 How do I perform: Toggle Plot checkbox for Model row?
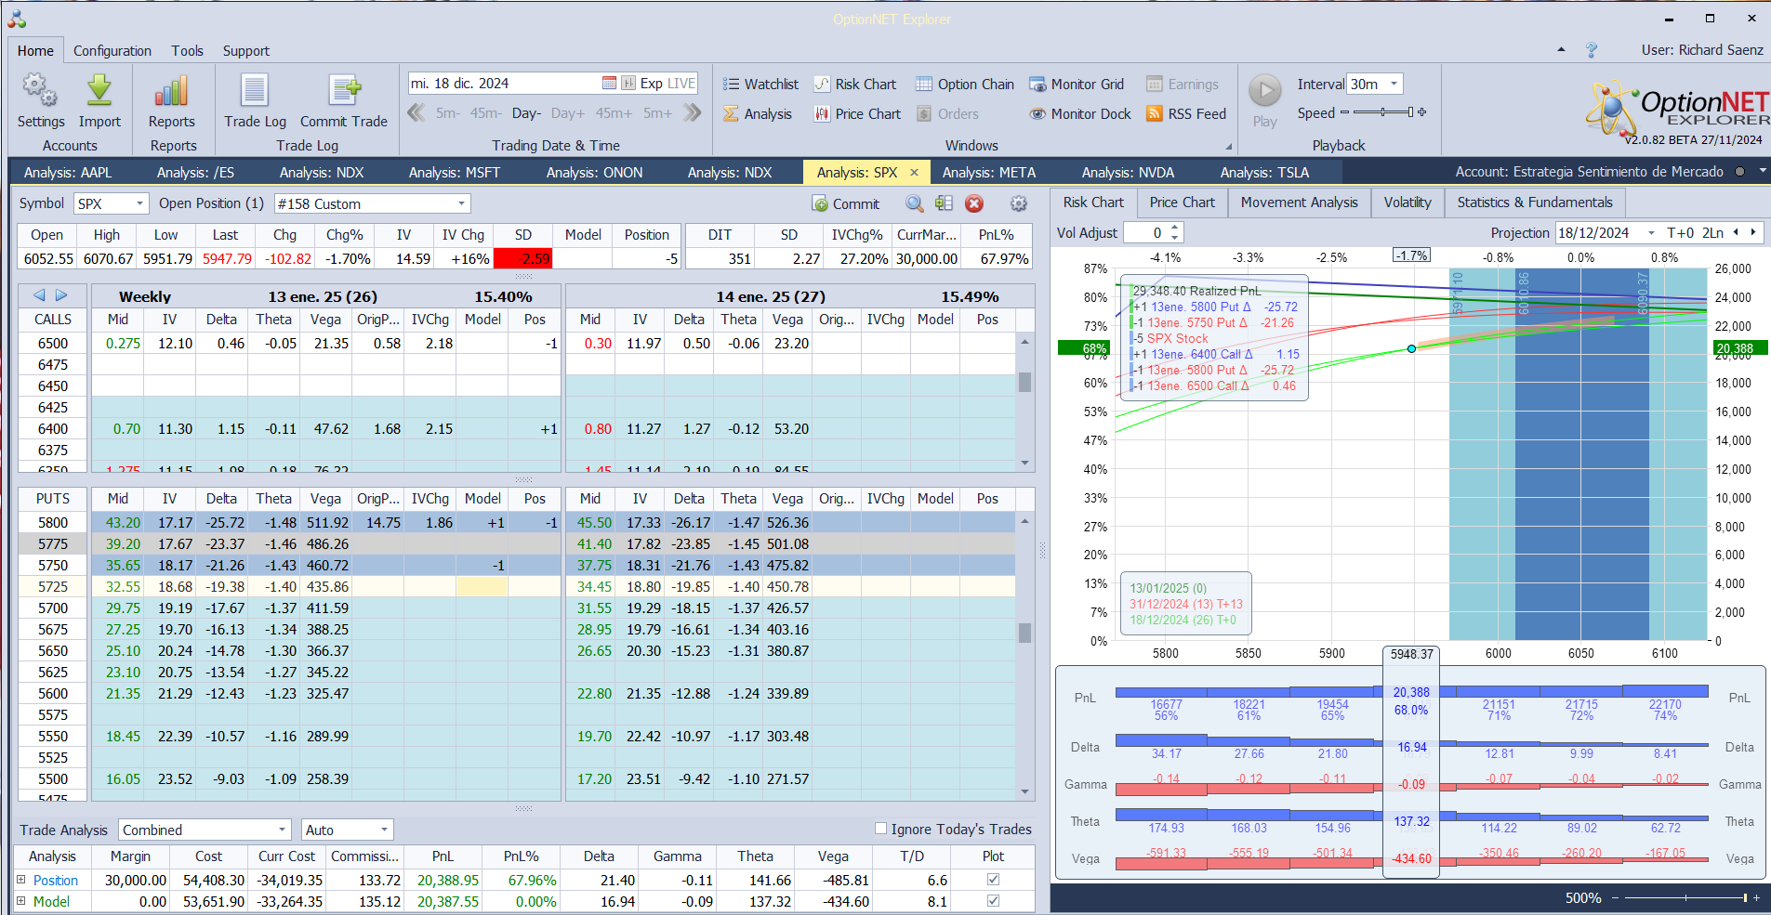[x=993, y=901]
